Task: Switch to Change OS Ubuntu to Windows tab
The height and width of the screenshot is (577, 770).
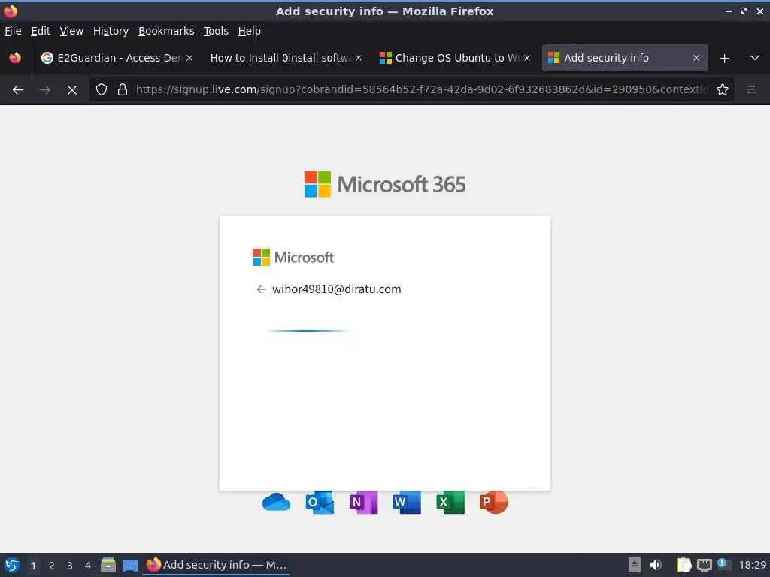Action: (455, 58)
